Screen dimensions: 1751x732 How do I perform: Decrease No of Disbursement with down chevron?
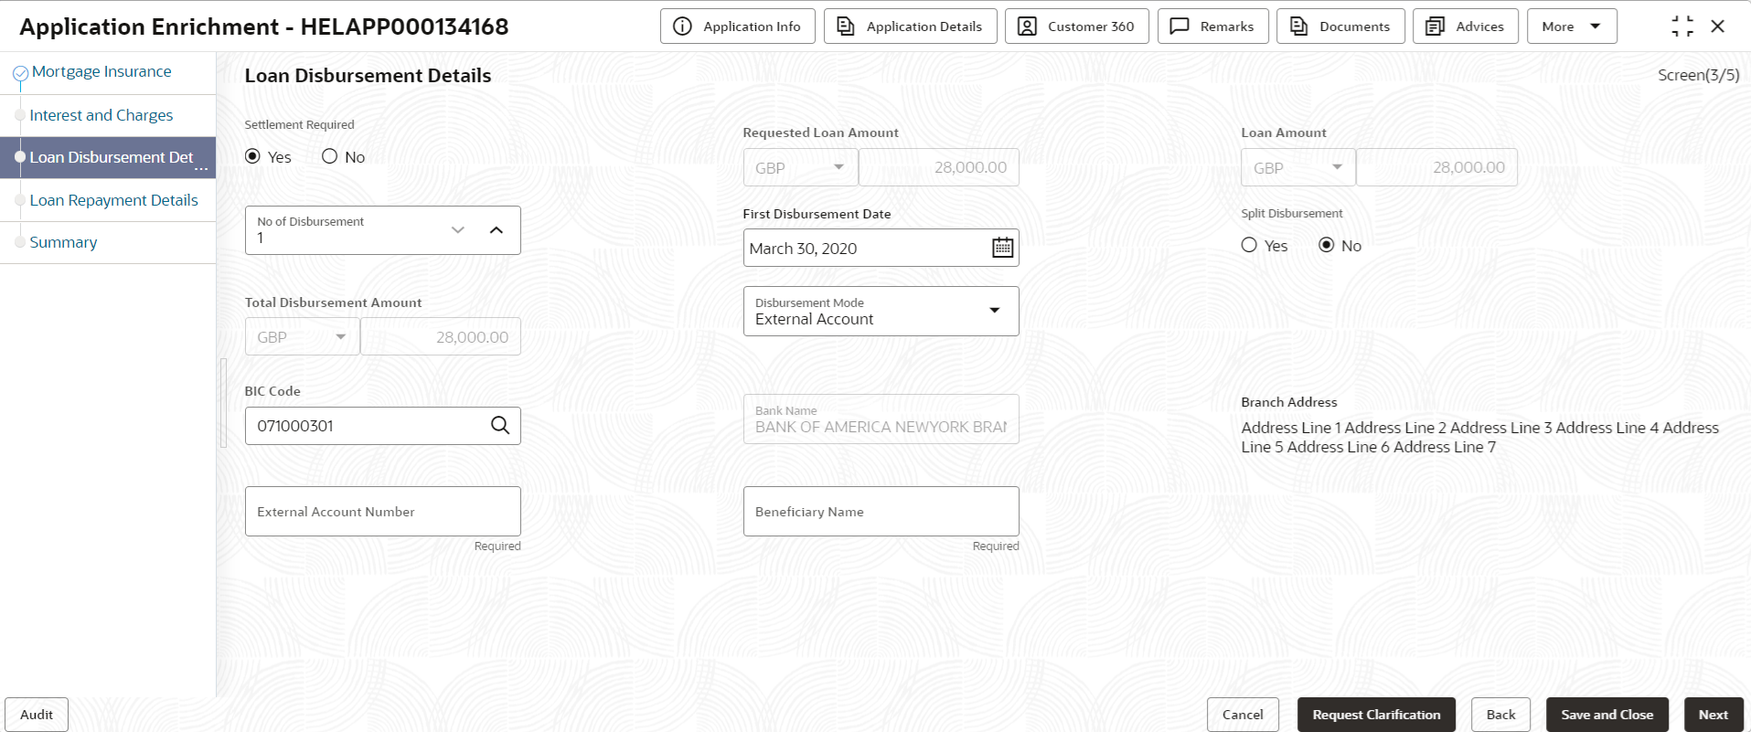[458, 230]
